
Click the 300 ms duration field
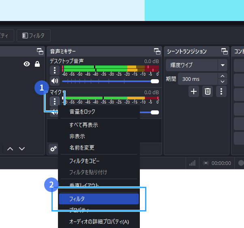coord(198,79)
